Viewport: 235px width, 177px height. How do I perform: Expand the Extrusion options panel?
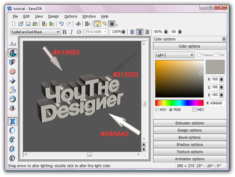pos(190,123)
